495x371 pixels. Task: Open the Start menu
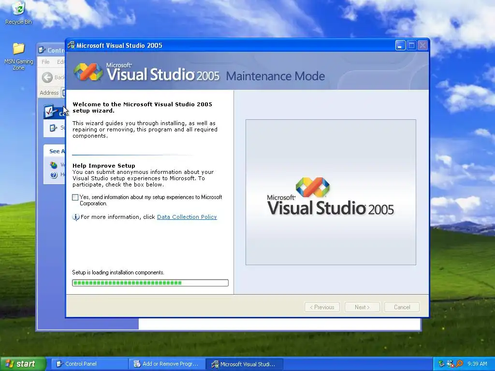[23, 364]
